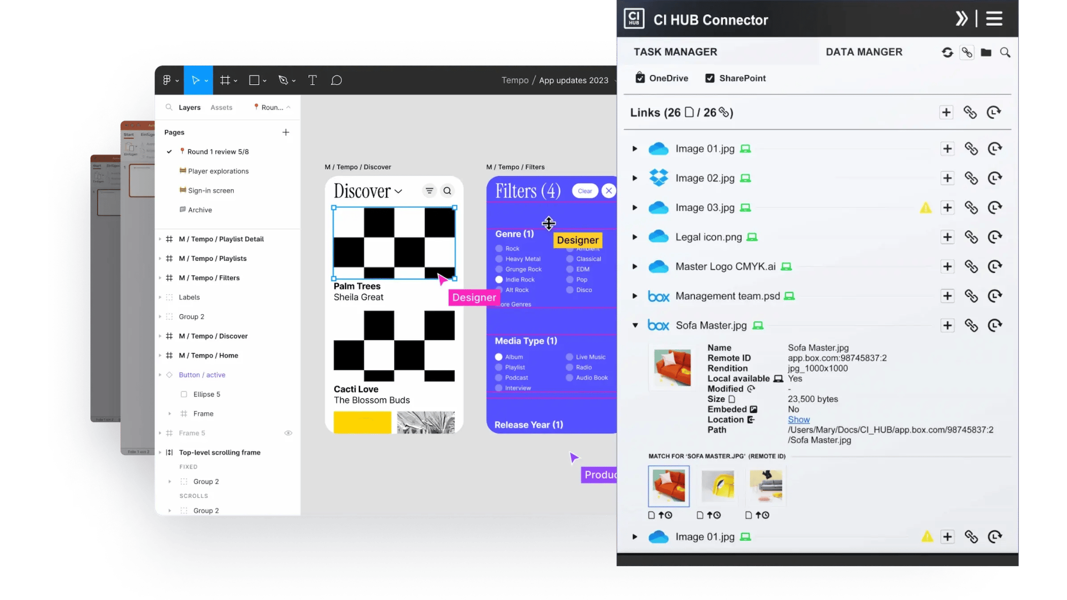
Task: Select the Podcast media type radio
Action: (x=499, y=378)
